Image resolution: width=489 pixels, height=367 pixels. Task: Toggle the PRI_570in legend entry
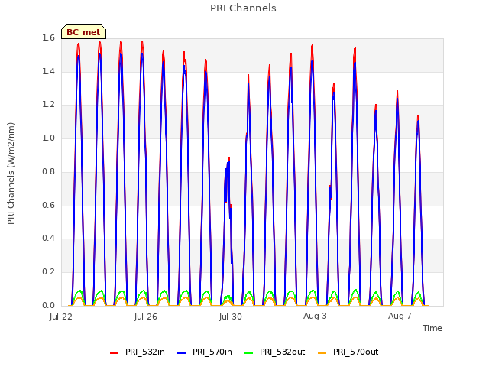click(x=205, y=352)
